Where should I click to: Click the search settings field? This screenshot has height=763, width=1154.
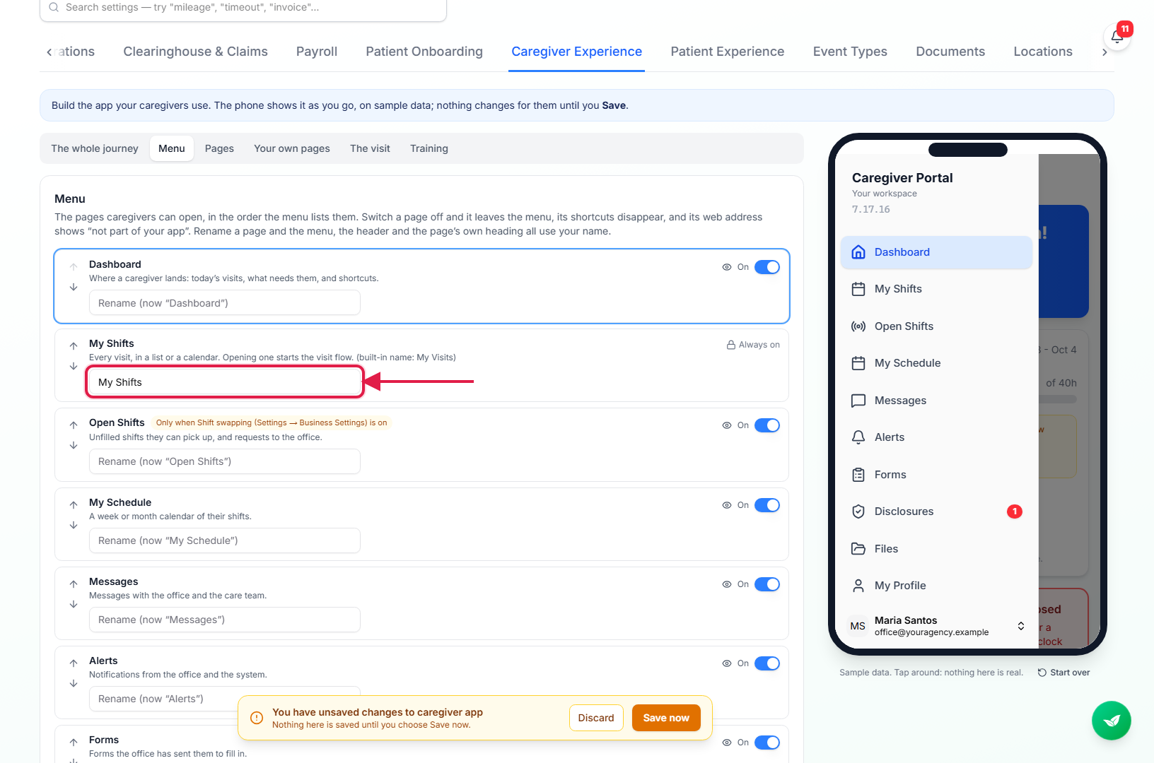pos(243,8)
